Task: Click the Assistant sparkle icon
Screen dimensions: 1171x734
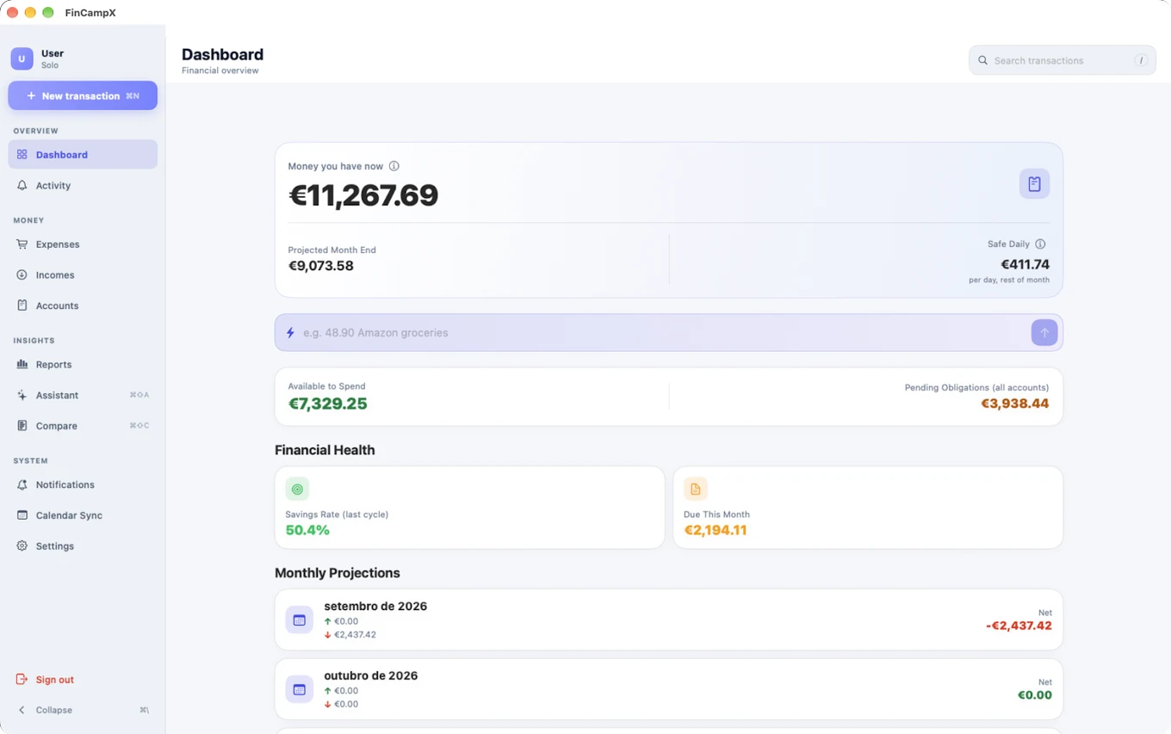Action: pos(22,395)
